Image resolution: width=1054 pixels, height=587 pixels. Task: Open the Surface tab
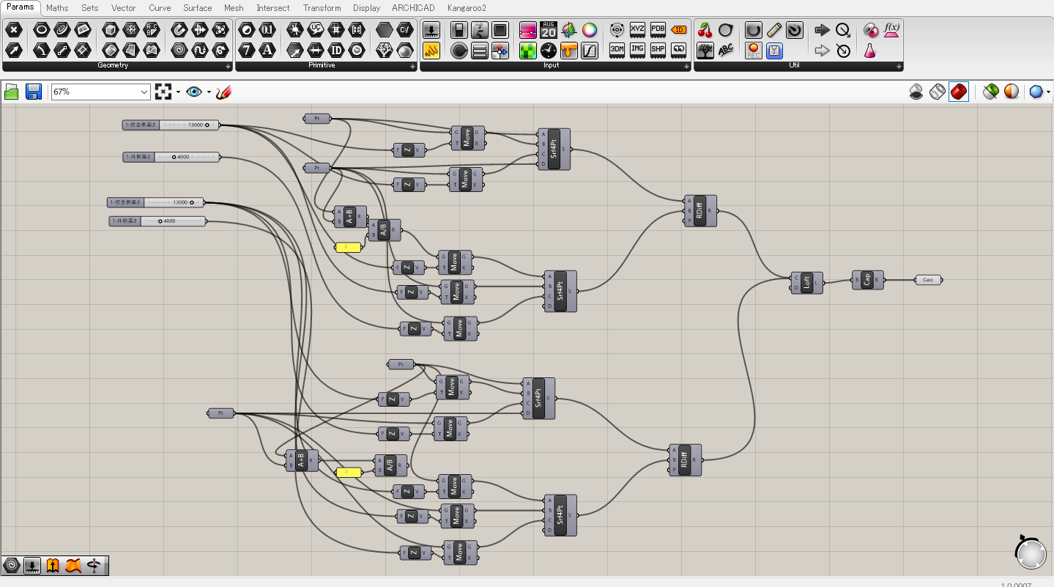click(x=198, y=8)
